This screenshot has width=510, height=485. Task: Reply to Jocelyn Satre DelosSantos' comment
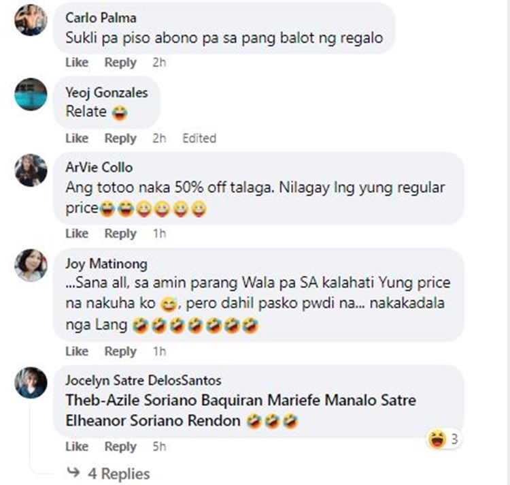tap(120, 447)
